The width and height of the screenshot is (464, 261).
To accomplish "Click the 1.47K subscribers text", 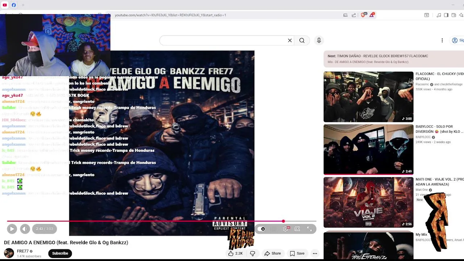I will point(29,256).
